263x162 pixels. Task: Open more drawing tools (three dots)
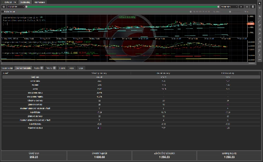[259, 59]
